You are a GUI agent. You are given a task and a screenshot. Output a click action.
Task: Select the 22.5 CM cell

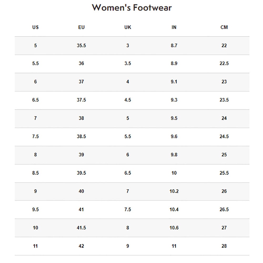[224, 63]
